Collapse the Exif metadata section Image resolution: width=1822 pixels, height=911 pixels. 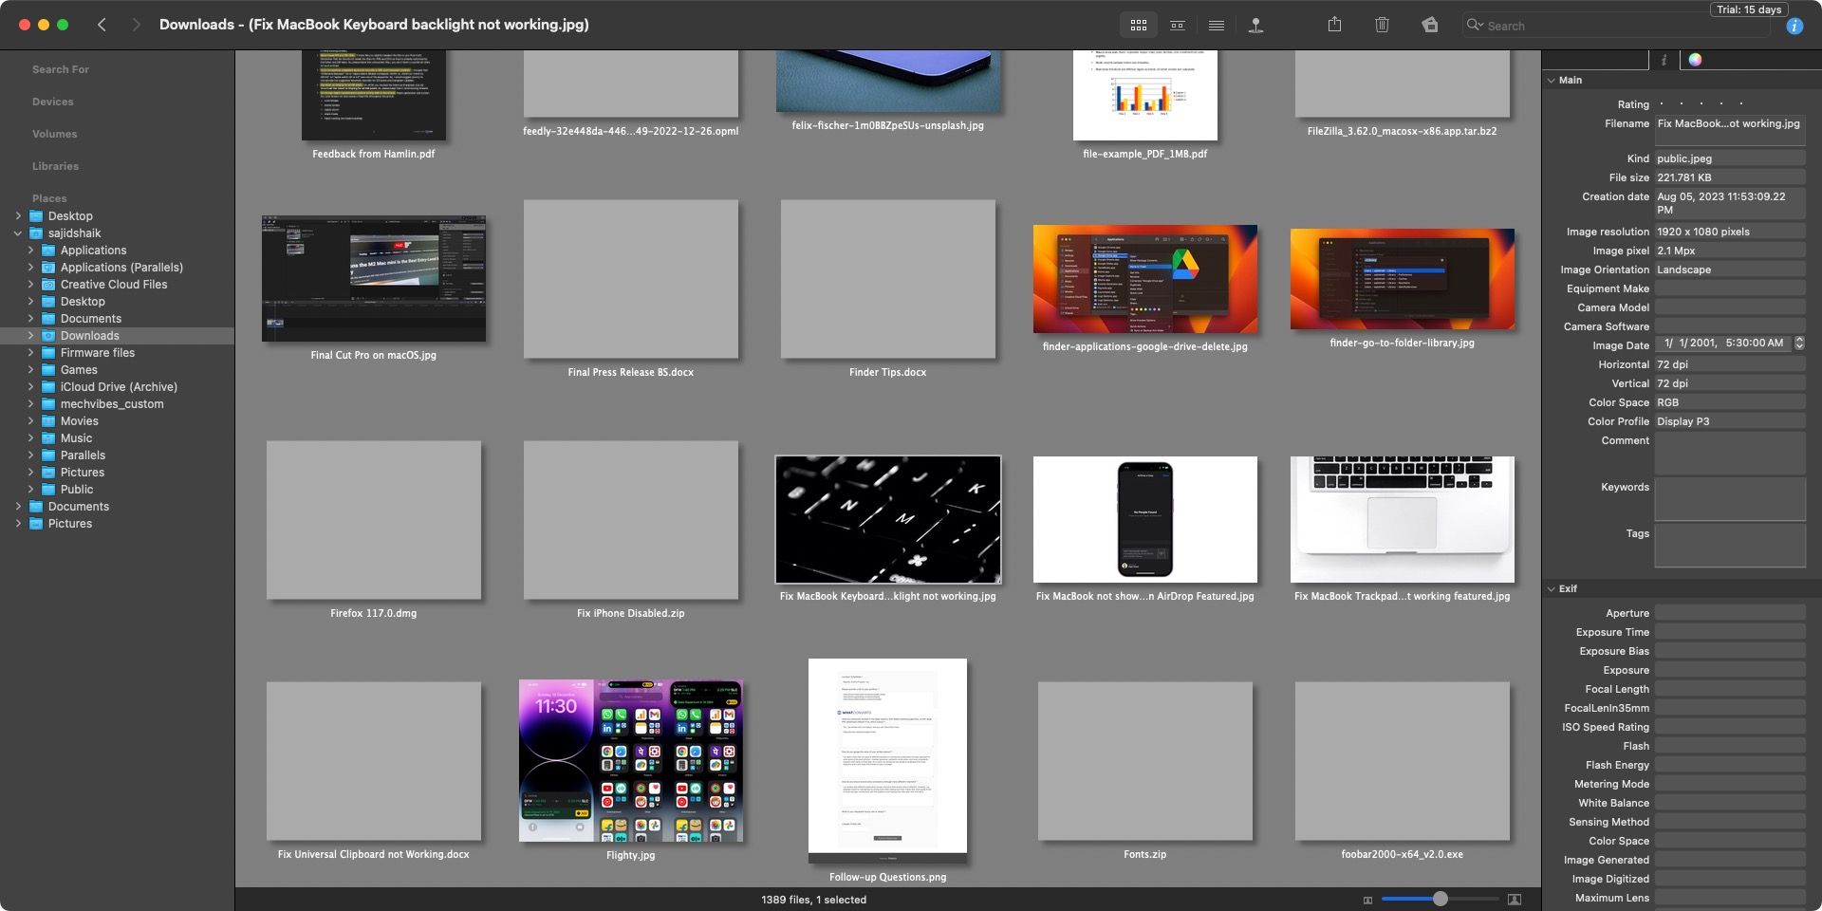[x=1553, y=588]
